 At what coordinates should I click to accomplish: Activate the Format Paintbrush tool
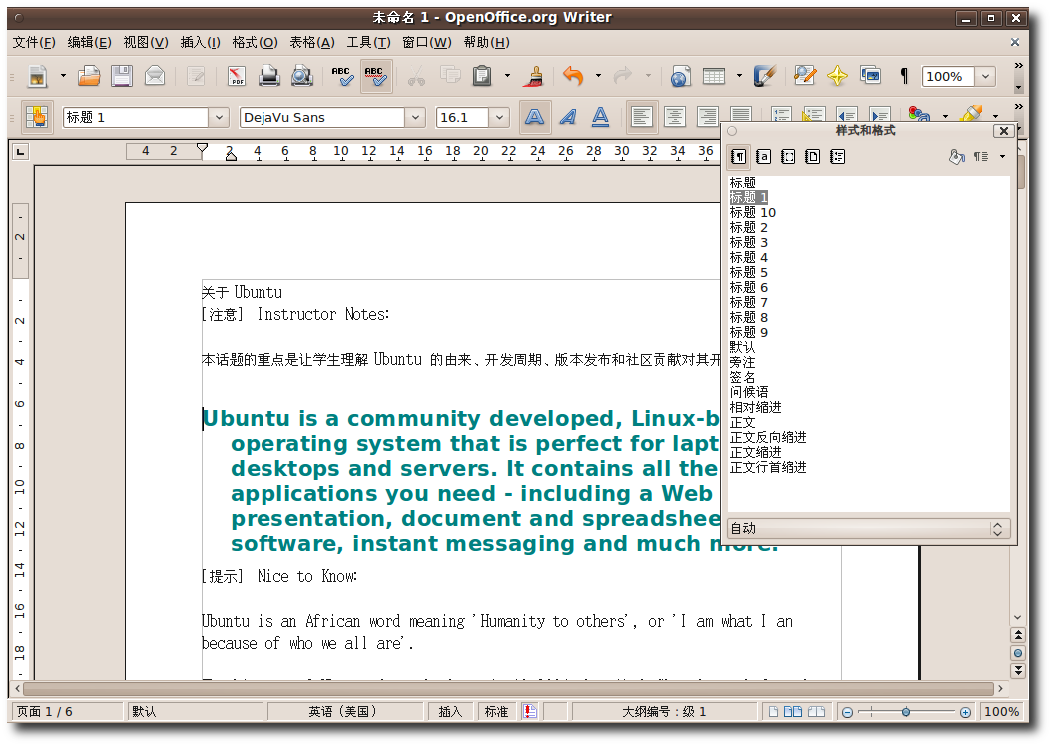pos(535,76)
